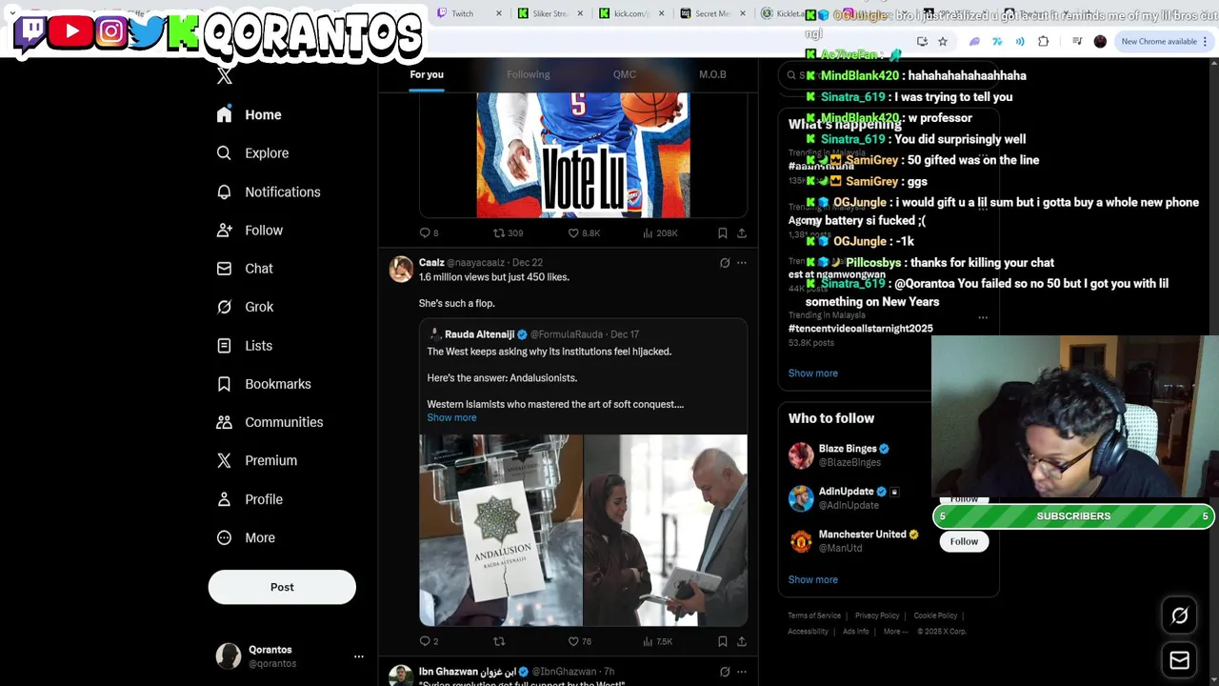This screenshot has height=686, width=1219.
Task: Switch to the For you tab
Action: (x=427, y=74)
